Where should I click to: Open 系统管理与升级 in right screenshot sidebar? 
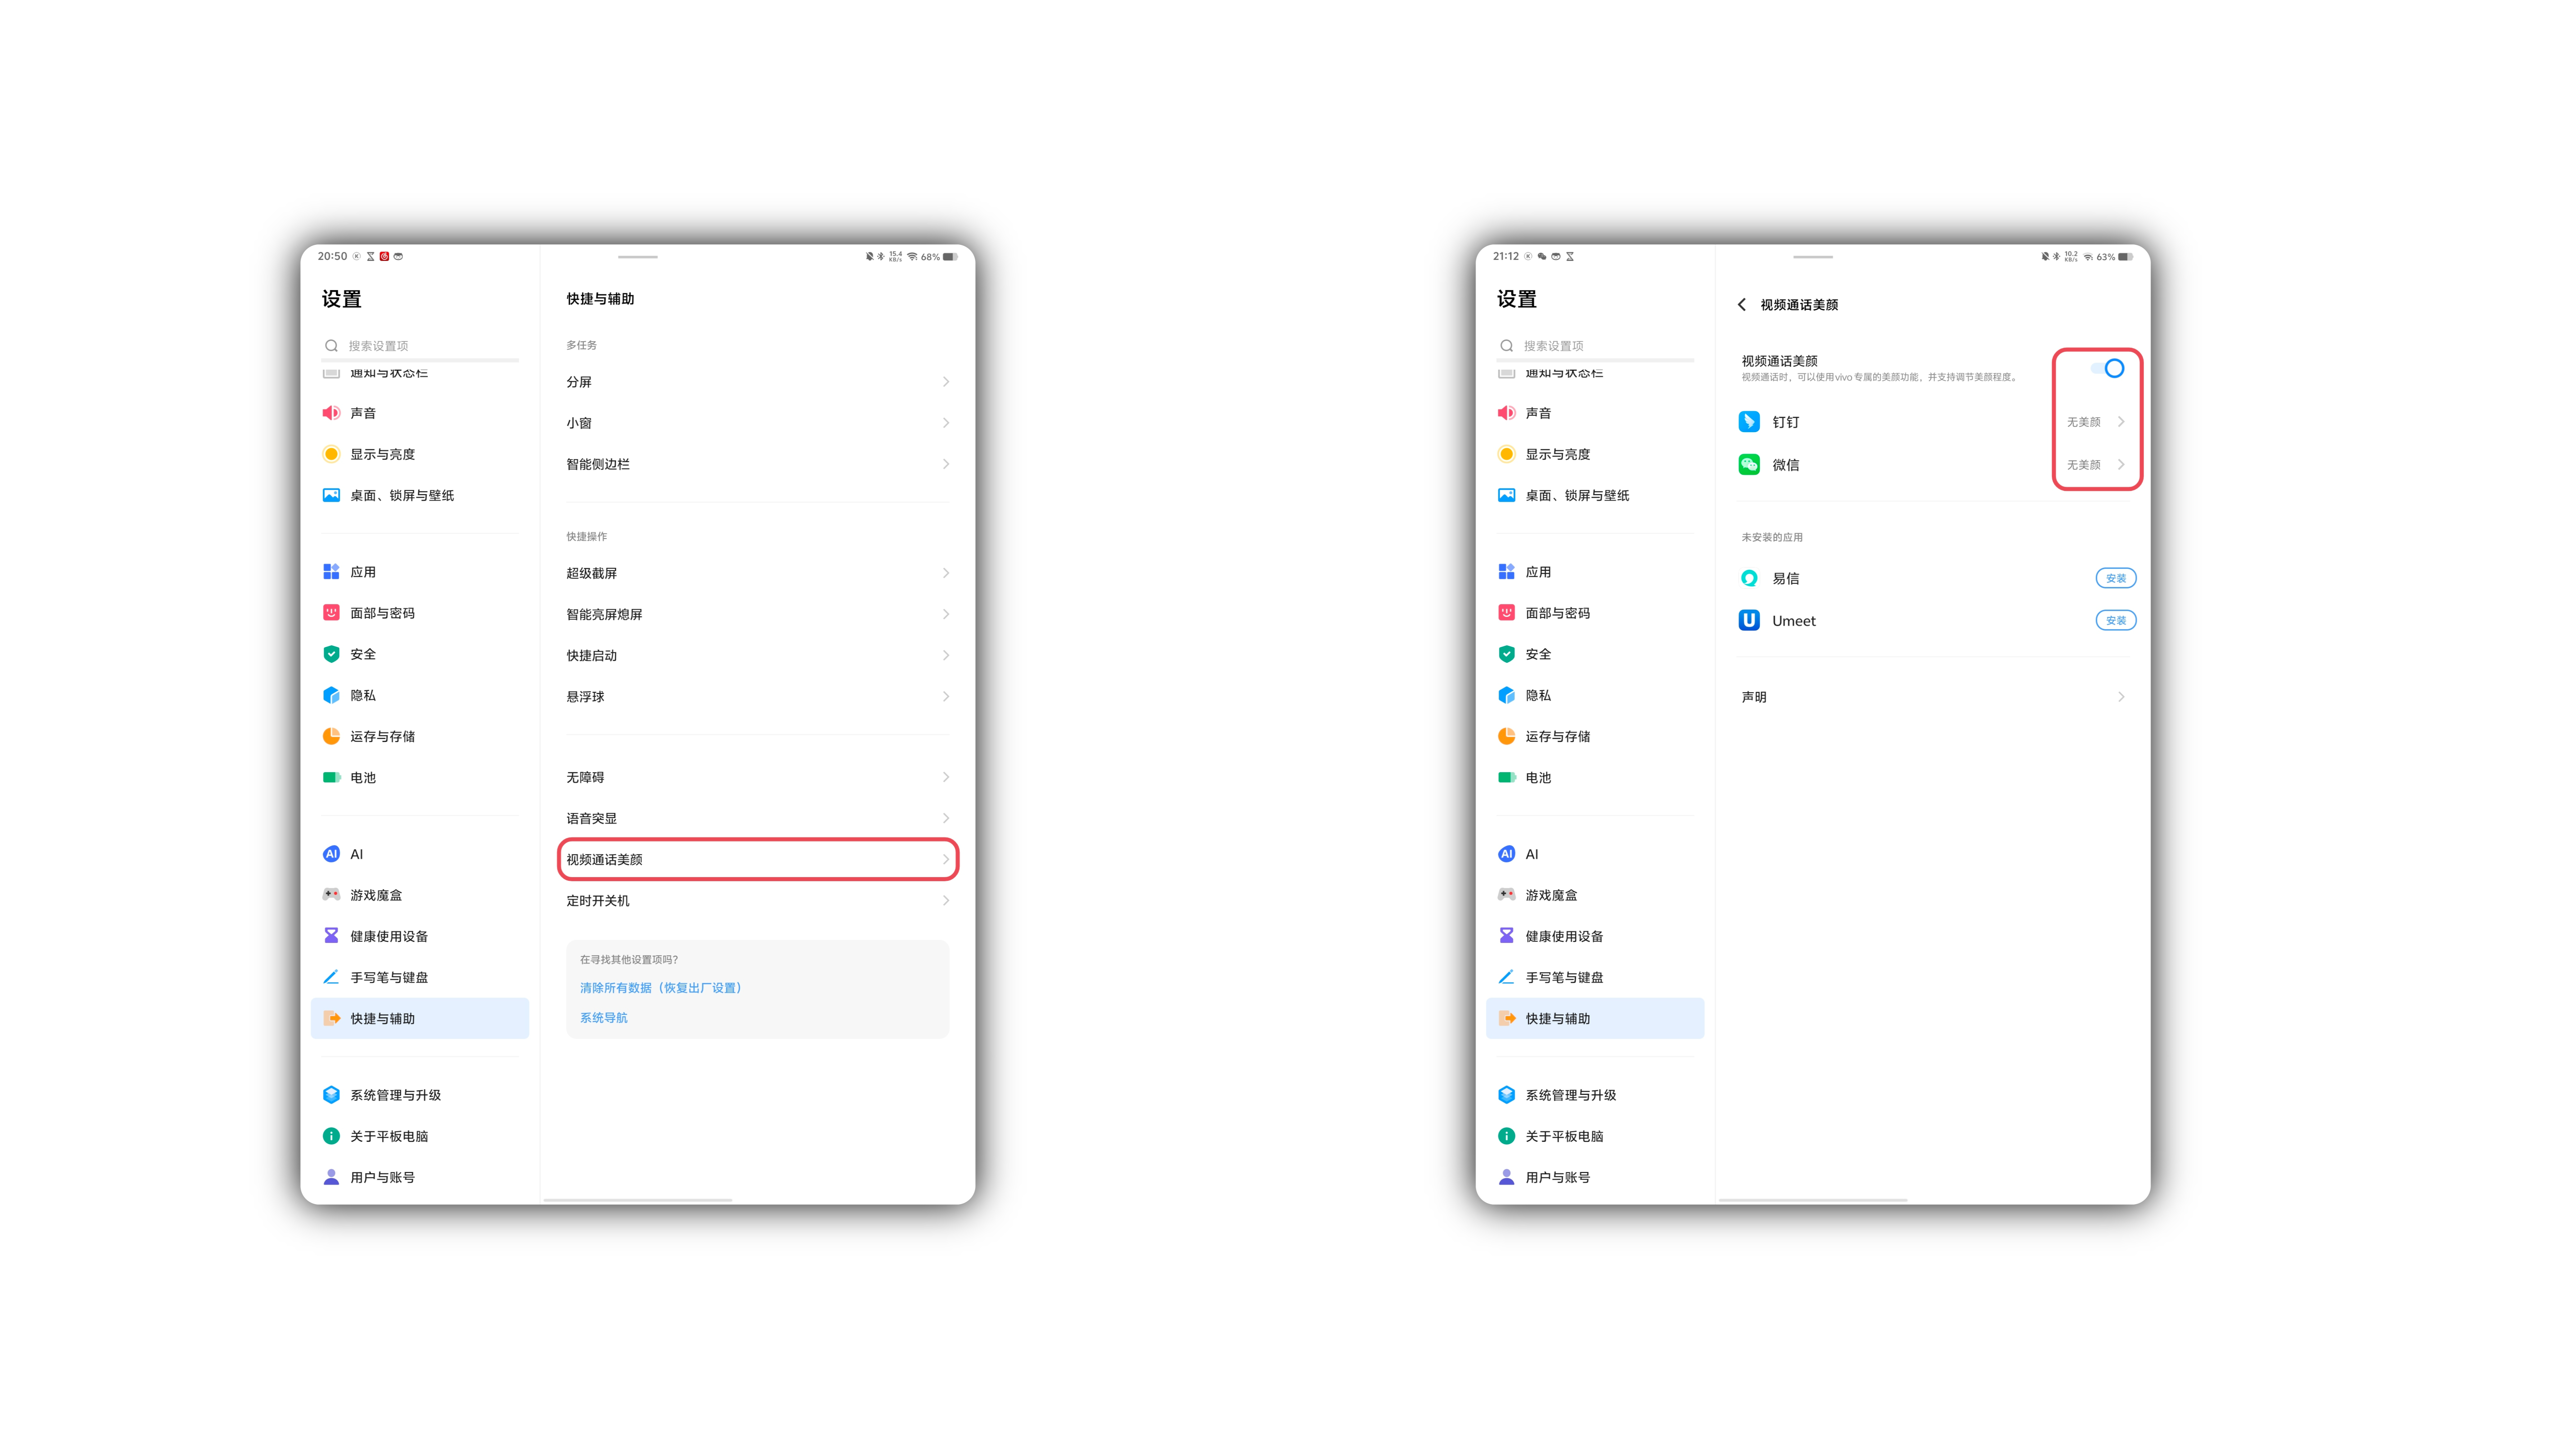[1595, 1095]
